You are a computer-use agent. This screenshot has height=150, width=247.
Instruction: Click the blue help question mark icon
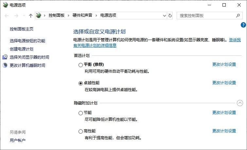pyautogui.click(x=243, y=25)
